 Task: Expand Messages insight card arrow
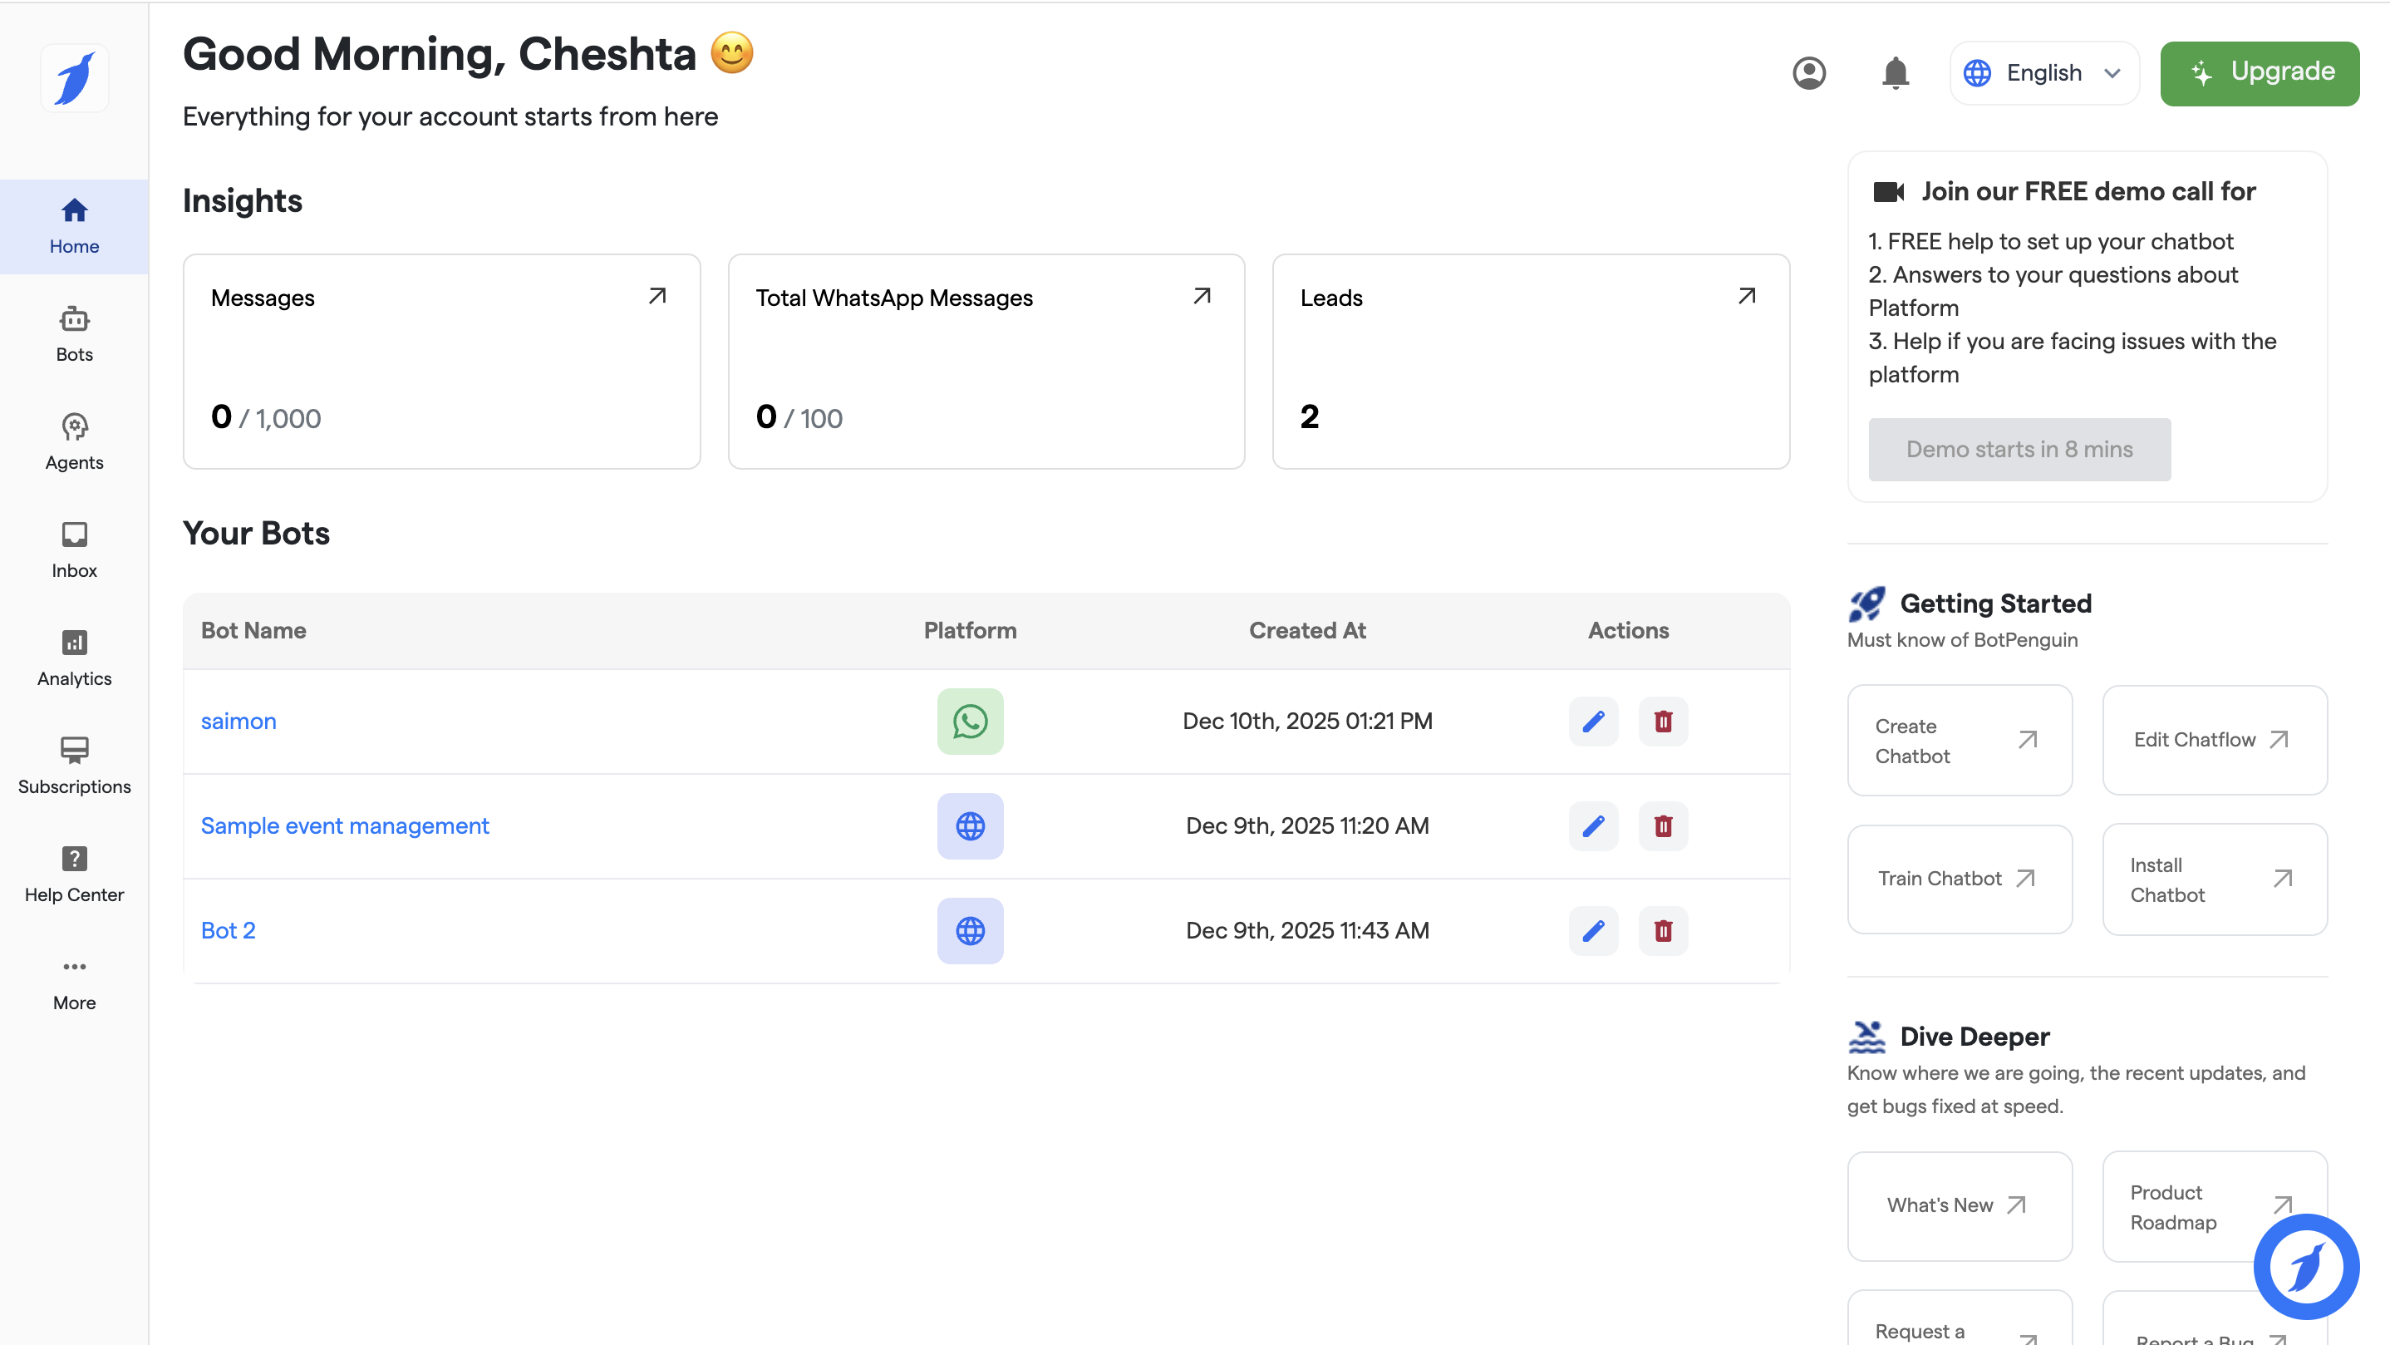click(x=657, y=296)
